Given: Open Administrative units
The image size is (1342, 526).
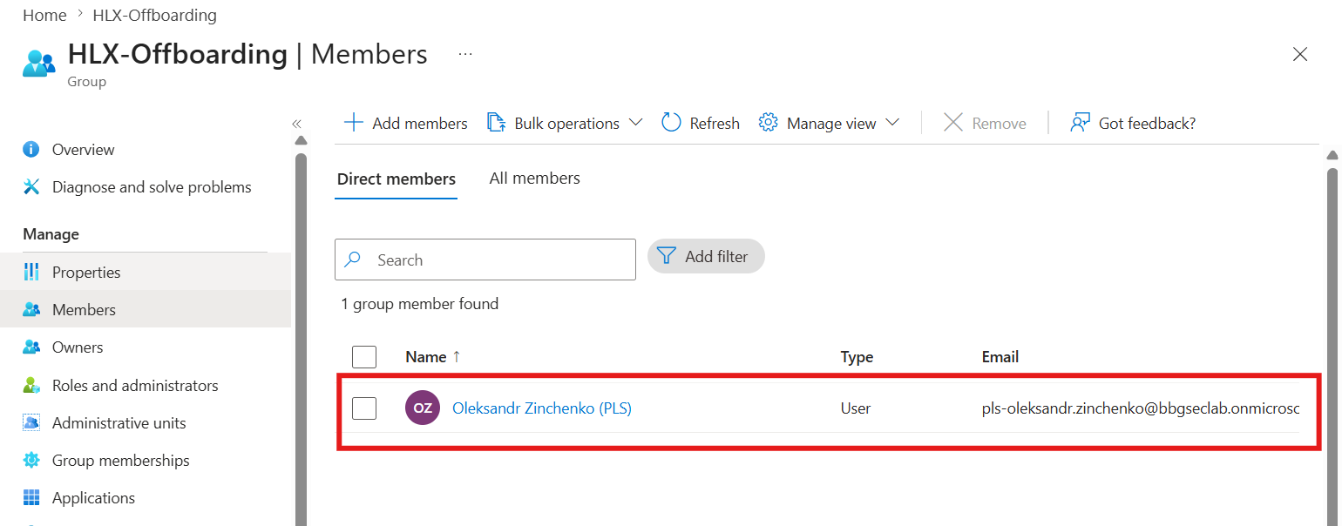Looking at the screenshot, I should coord(119,423).
